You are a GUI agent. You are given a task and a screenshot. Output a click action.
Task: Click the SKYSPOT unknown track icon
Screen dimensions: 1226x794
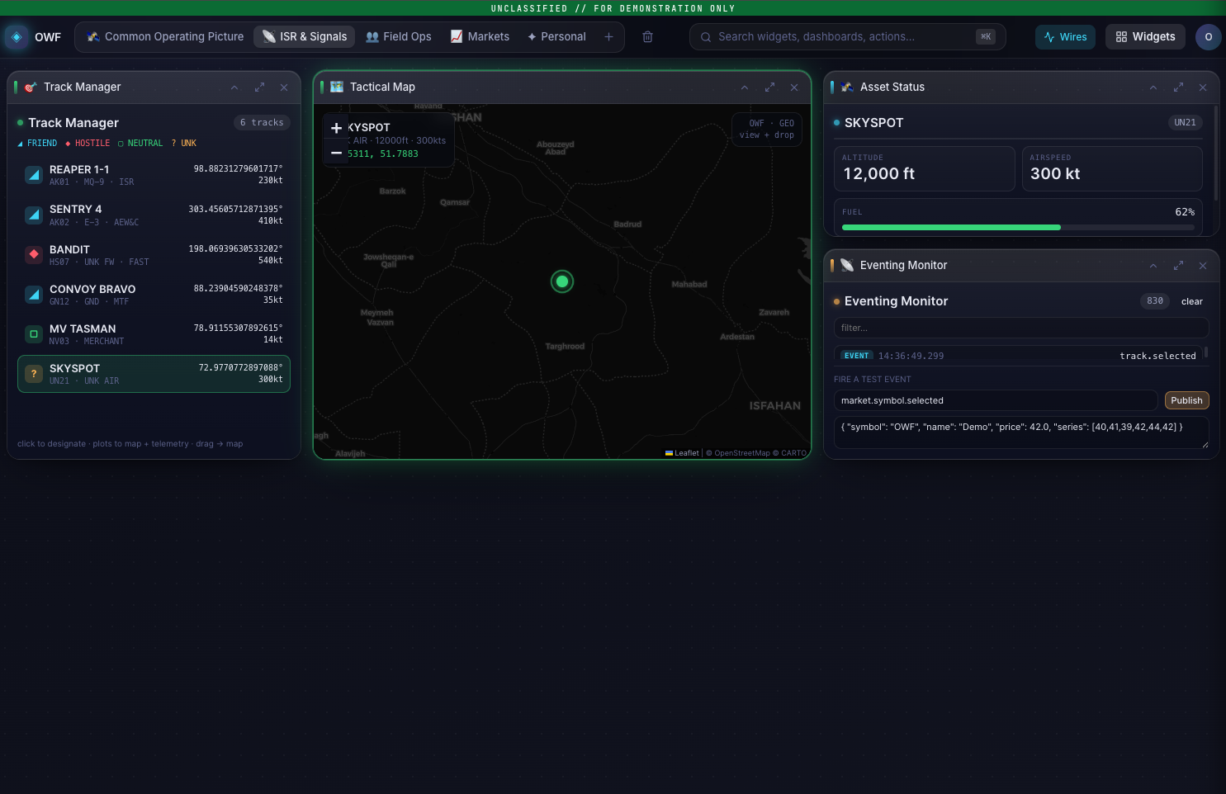coord(34,374)
